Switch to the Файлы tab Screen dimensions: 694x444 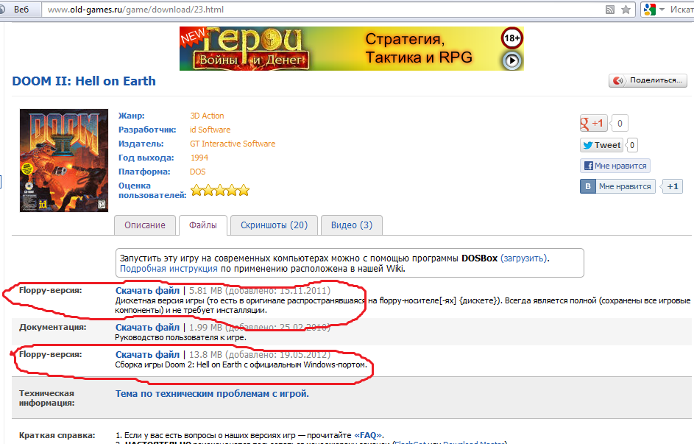point(202,225)
